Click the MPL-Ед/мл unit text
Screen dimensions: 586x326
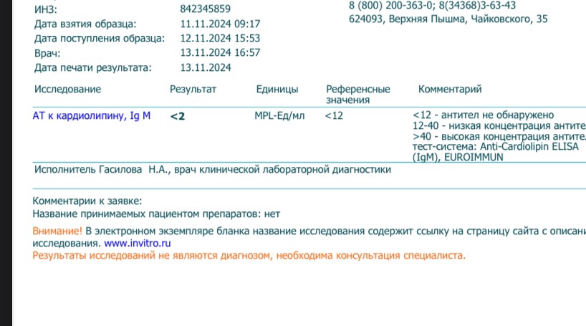click(279, 115)
